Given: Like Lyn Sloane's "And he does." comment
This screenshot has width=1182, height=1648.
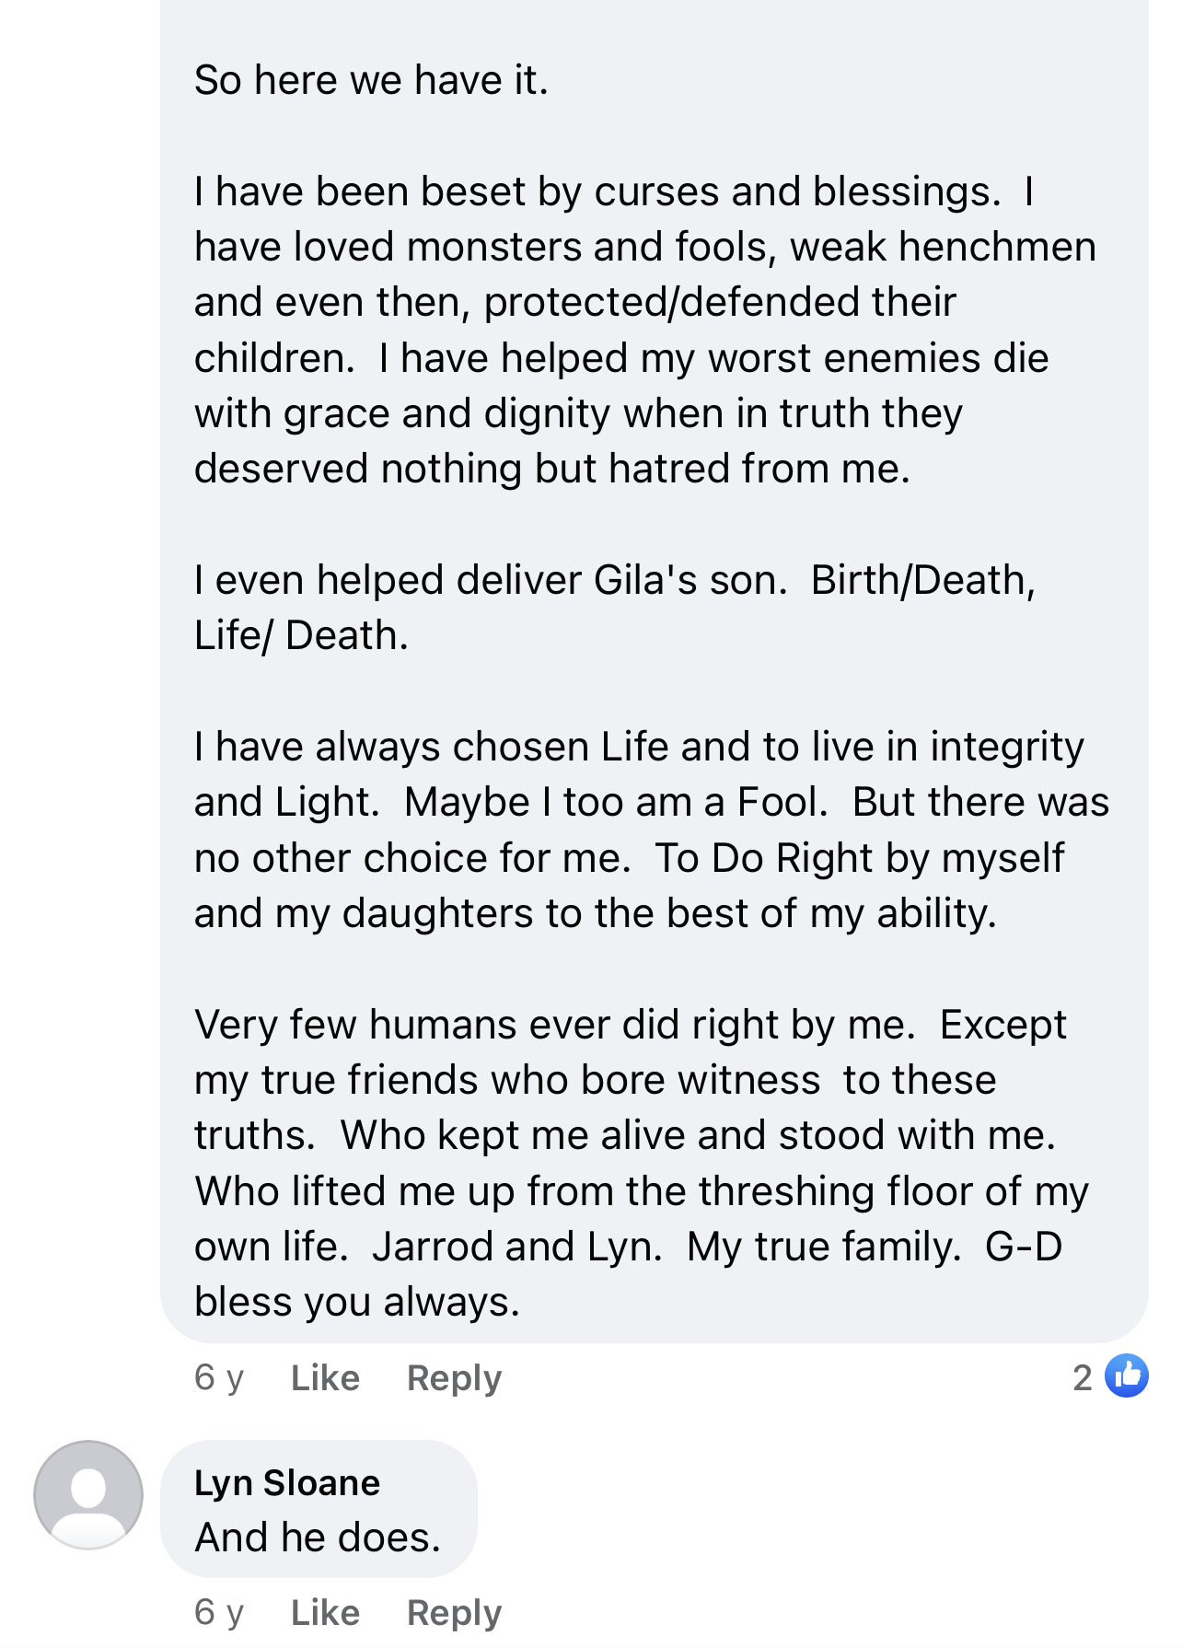Looking at the screenshot, I should pyautogui.click(x=325, y=1612).
